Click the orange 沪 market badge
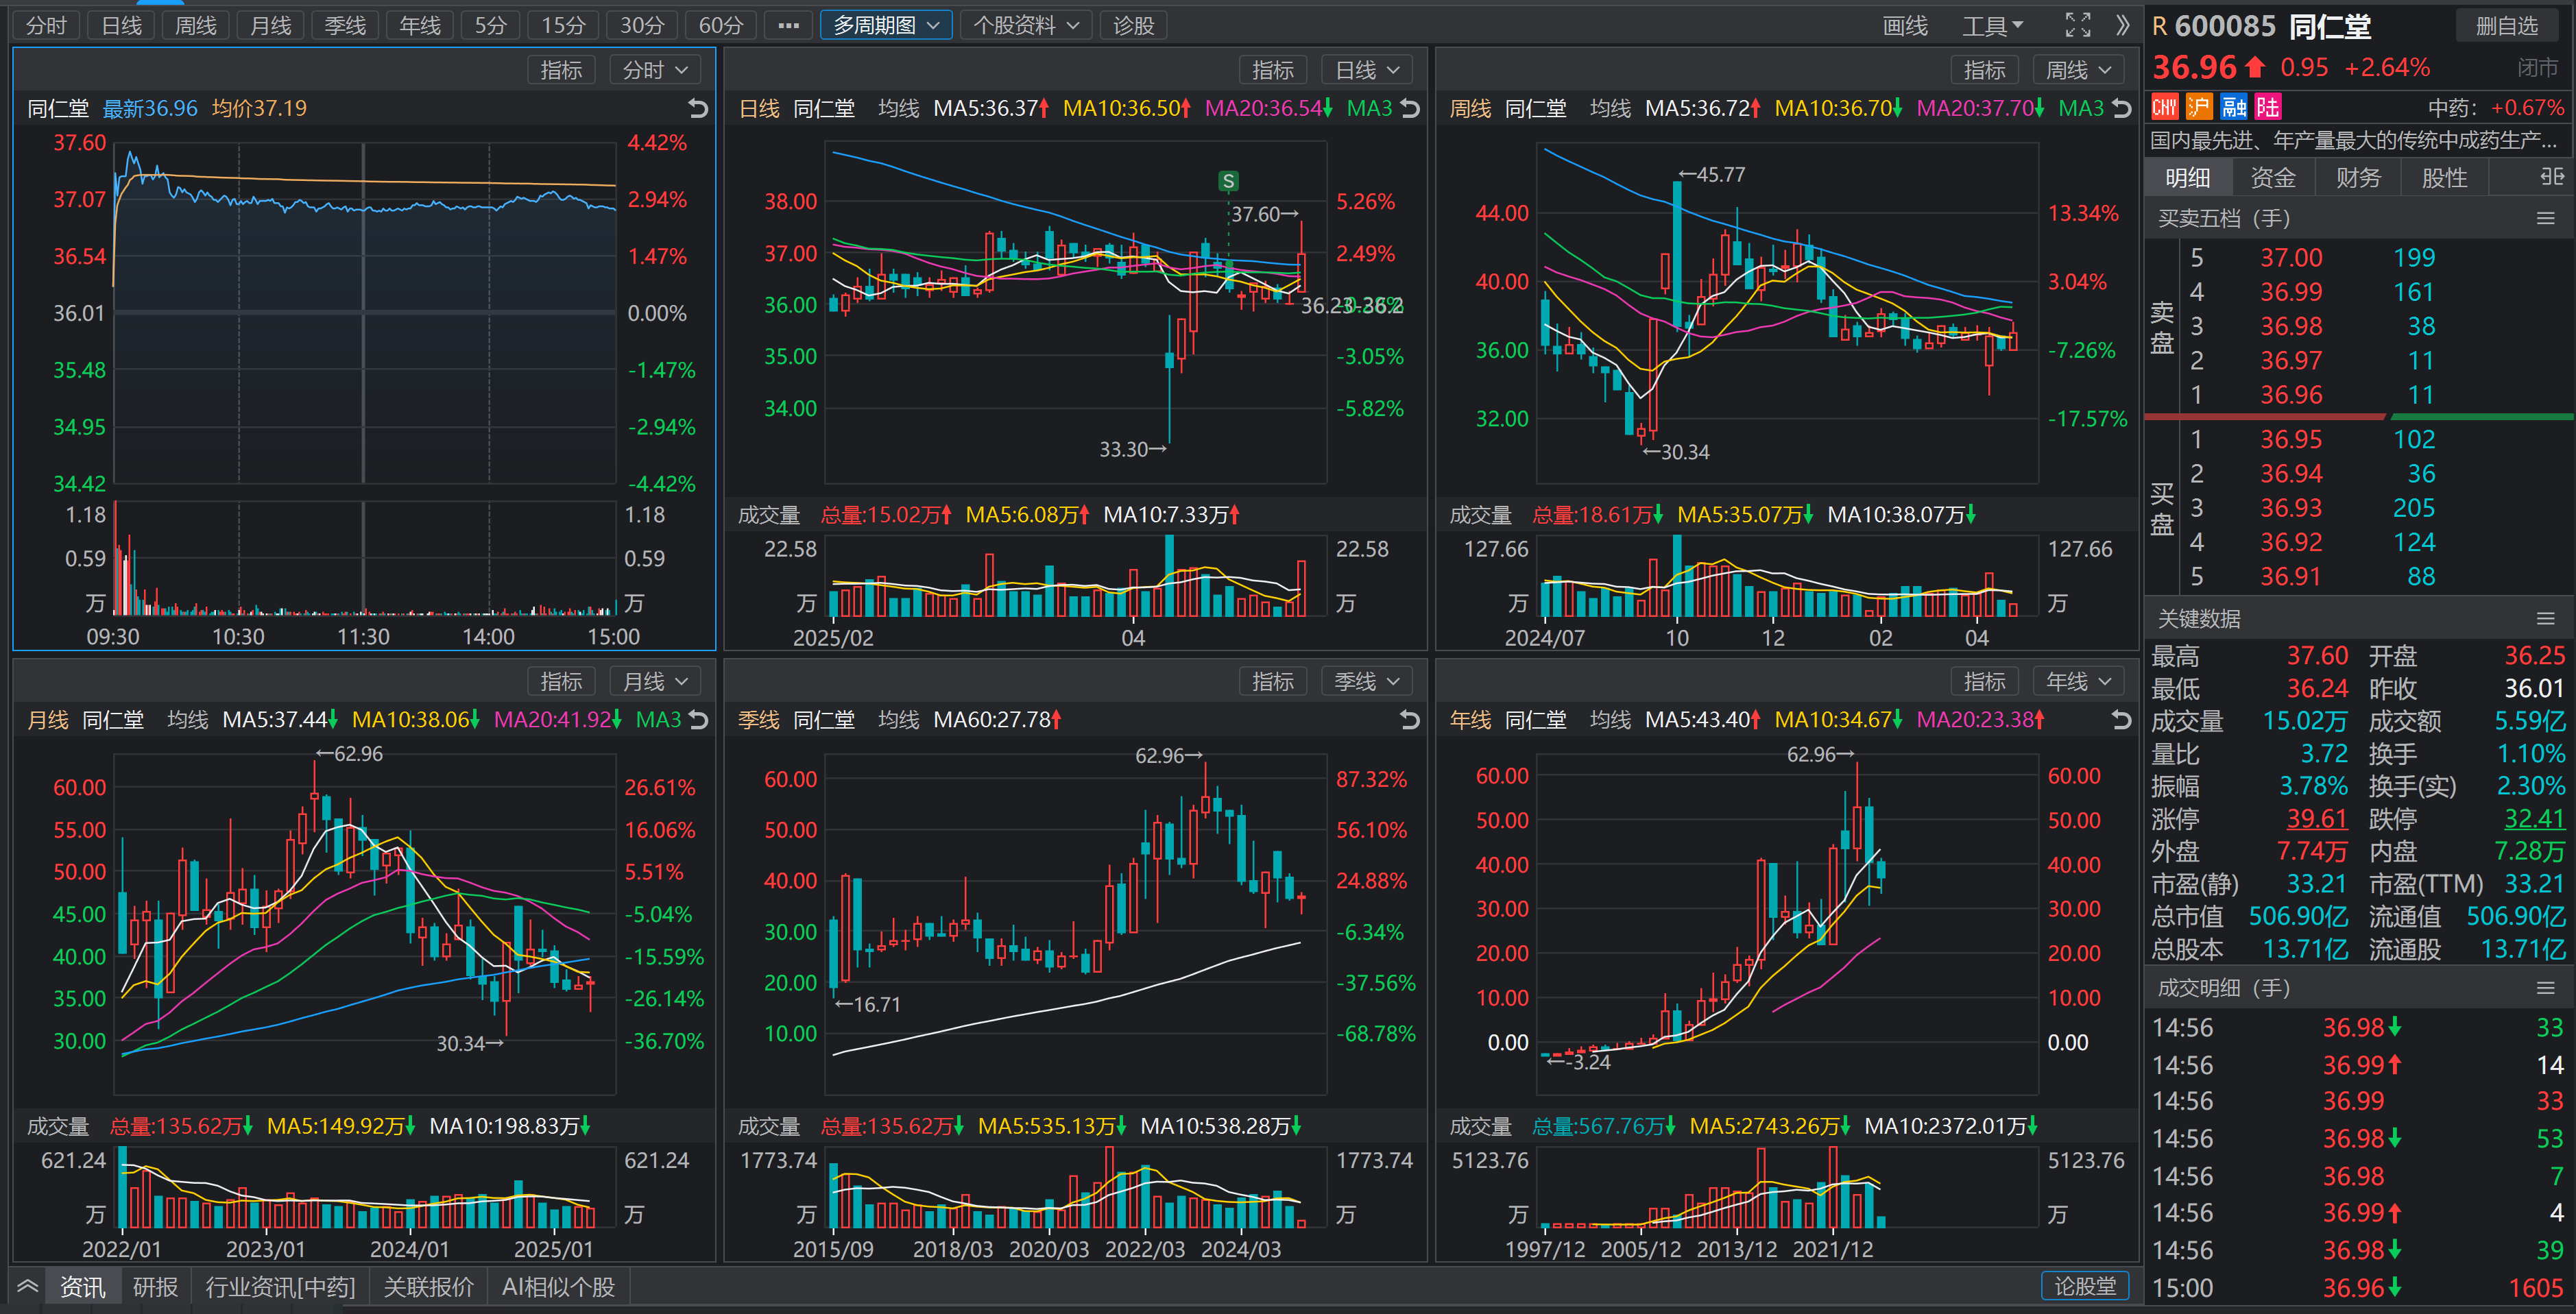The height and width of the screenshot is (1314, 2576). pyautogui.click(x=2199, y=107)
